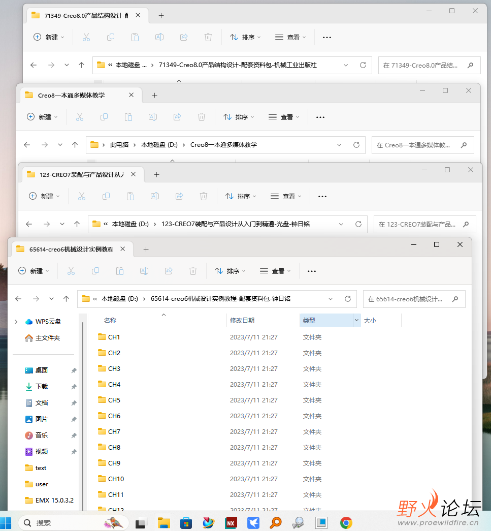This screenshot has width=491, height=531.
Task: Refresh the 65614-creo6 folder view
Action: point(347,299)
